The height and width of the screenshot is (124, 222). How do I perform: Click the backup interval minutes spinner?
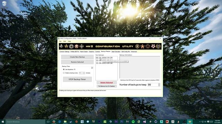[x=82, y=73]
